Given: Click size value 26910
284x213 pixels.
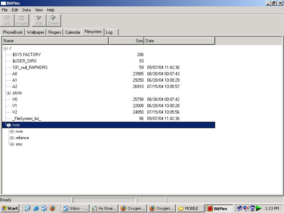Looking at the screenshot, I should click(138, 87).
